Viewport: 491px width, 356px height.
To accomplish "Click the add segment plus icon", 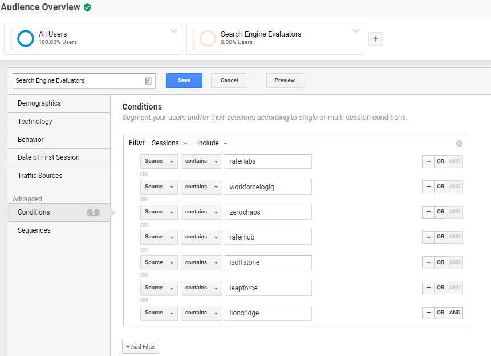I will (x=375, y=39).
